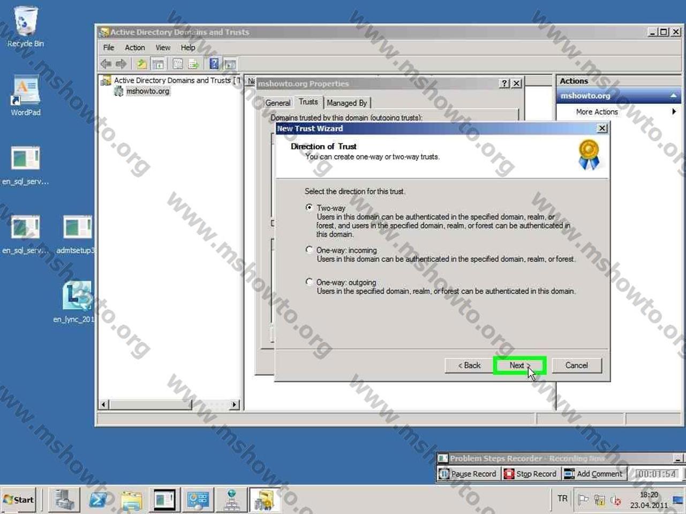686x514 pixels.
Task: Click the Export List toolbar icon
Action: 193,64
